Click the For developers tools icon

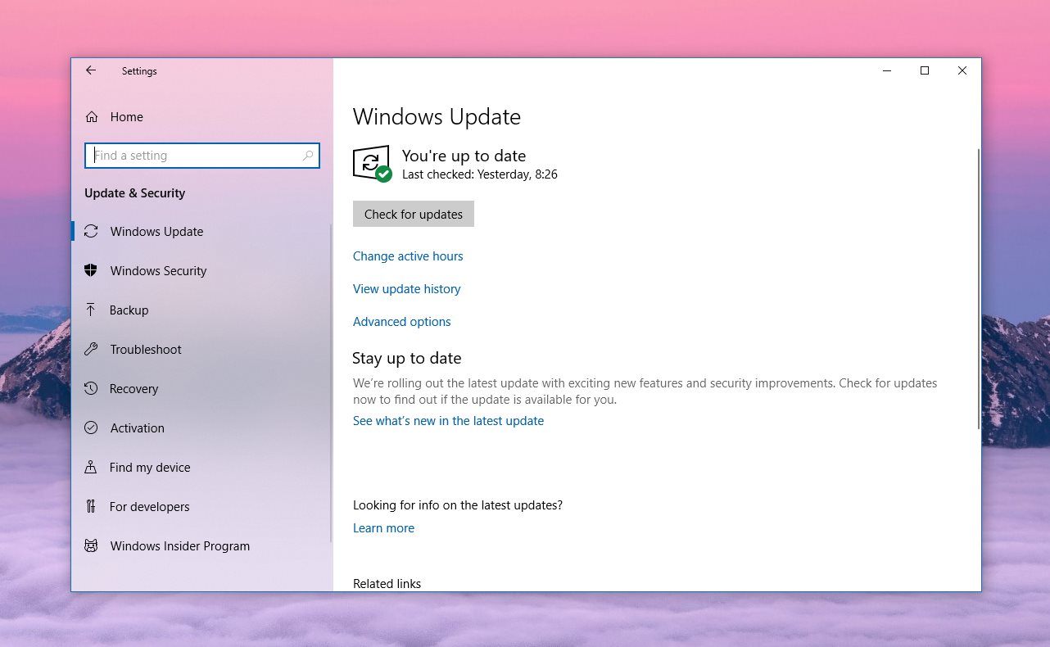pyautogui.click(x=91, y=507)
